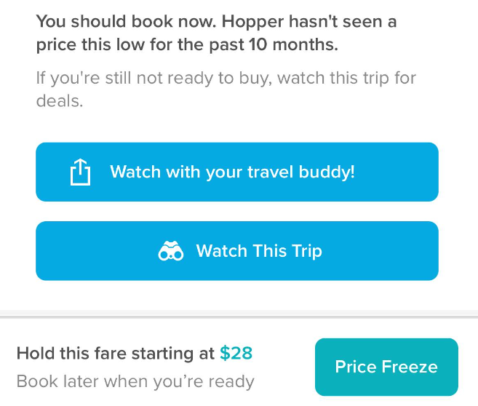Click the $28 price amount

(236, 354)
